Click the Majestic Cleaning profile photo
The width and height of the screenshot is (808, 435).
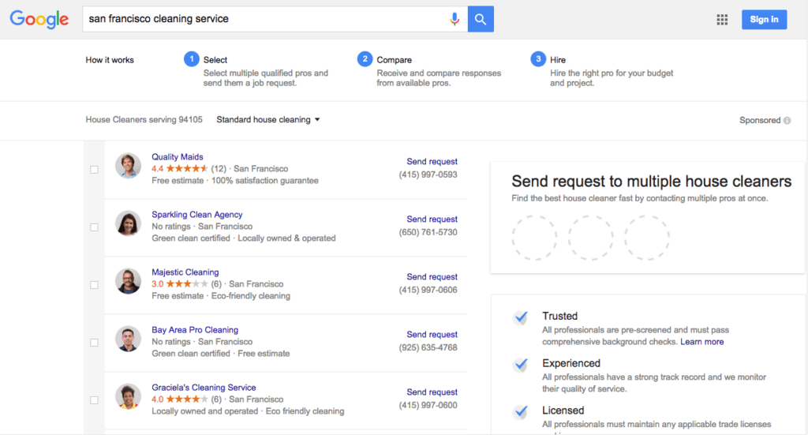[x=128, y=281]
